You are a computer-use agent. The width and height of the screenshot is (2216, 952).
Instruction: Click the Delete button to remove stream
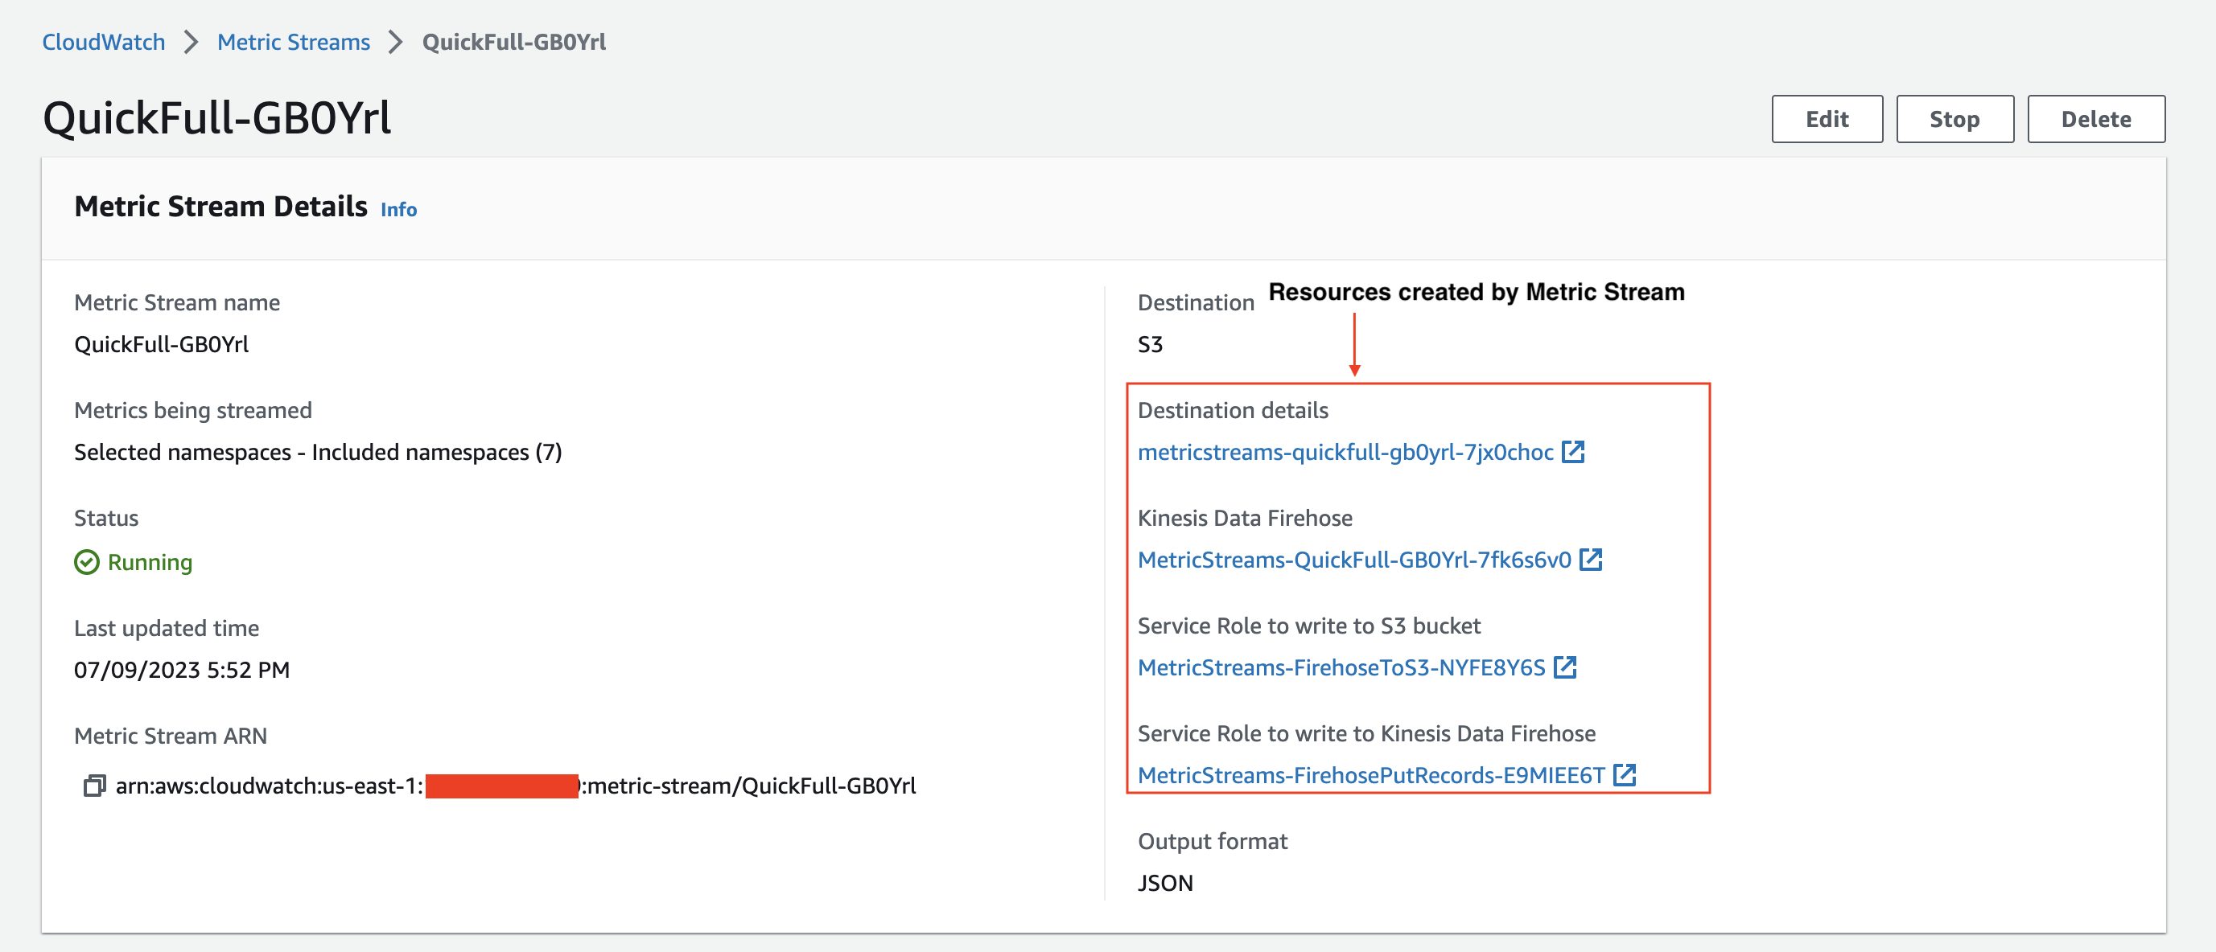click(x=2097, y=119)
